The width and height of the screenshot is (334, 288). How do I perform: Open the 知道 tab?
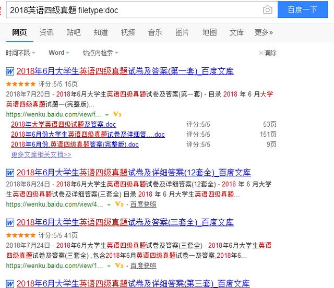click(x=101, y=32)
